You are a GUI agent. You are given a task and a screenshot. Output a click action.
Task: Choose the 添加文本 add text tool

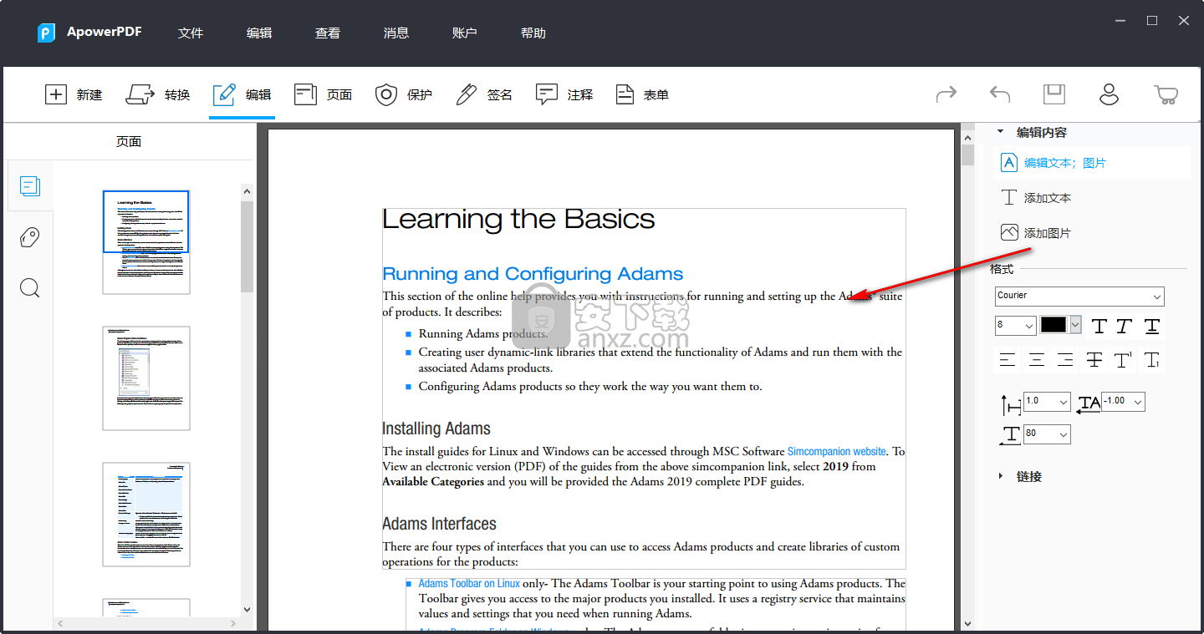pyautogui.click(x=1036, y=198)
